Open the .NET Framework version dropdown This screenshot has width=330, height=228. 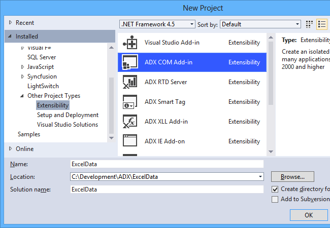click(x=157, y=24)
